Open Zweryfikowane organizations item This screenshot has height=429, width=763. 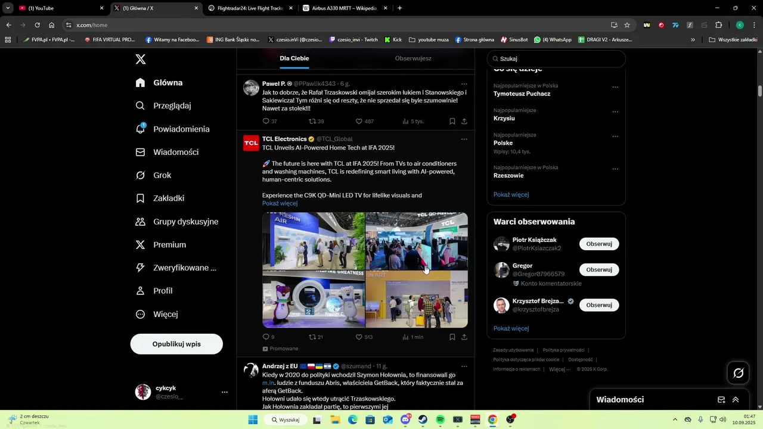click(x=176, y=268)
